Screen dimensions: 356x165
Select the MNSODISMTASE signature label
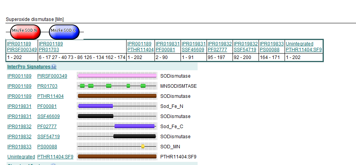pyautogui.click(x=179, y=86)
